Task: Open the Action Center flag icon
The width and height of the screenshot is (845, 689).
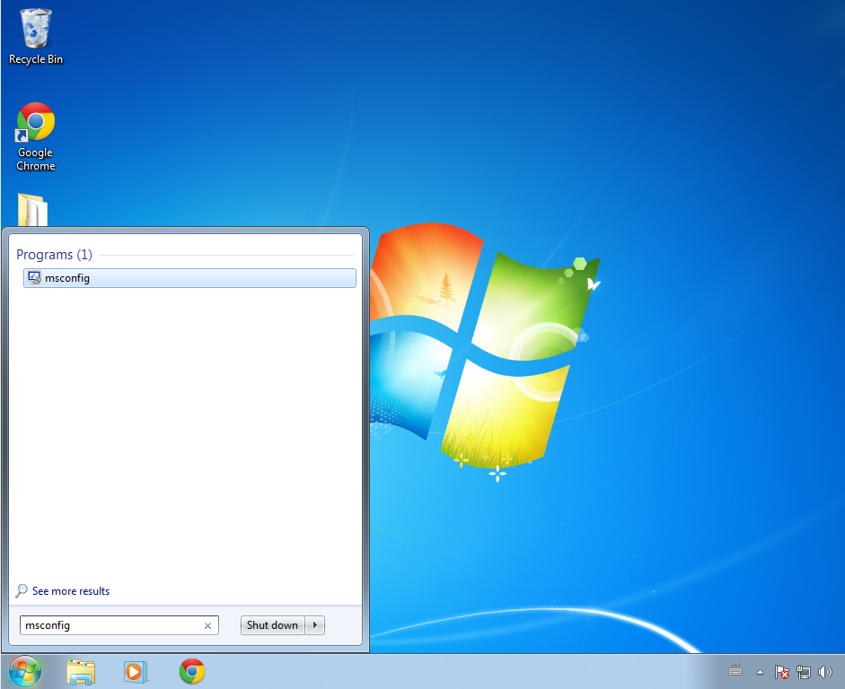Action: (x=781, y=671)
